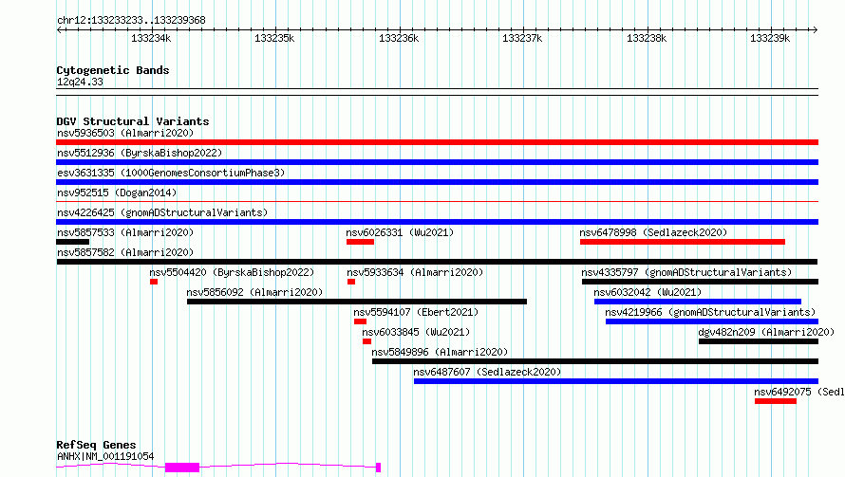
Task: Click chr12:133233233..133239368 coordinate text
Action: point(131,21)
